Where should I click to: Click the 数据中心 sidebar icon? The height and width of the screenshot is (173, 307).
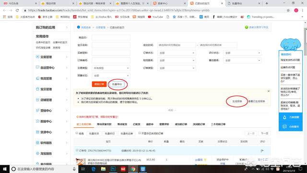coord(37,121)
